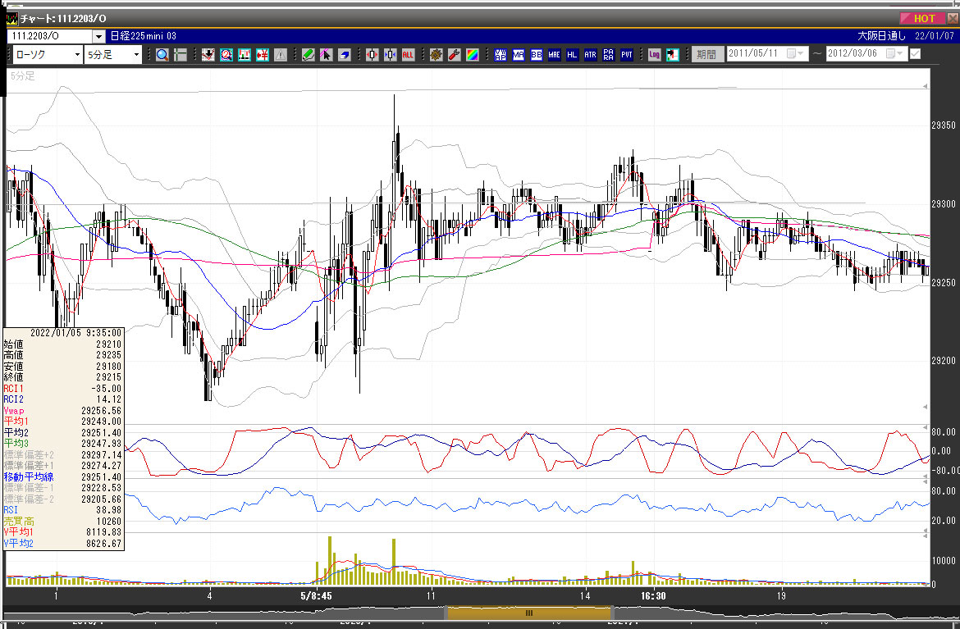Click the RCI1 row in data panel

click(63, 389)
